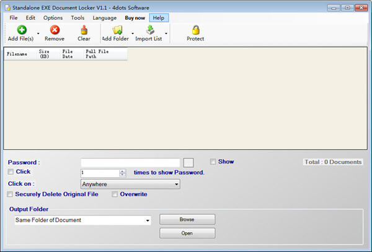Open the Help menu

click(x=159, y=18)
